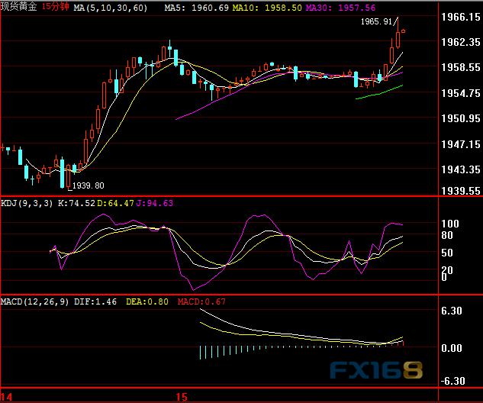Click KDJ axis label 80

tap(447, 236)
